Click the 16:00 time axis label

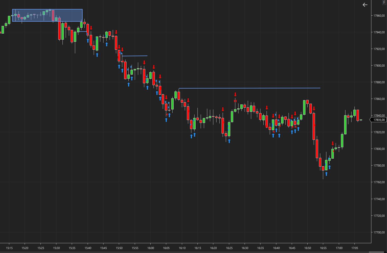tap(151, 248)
